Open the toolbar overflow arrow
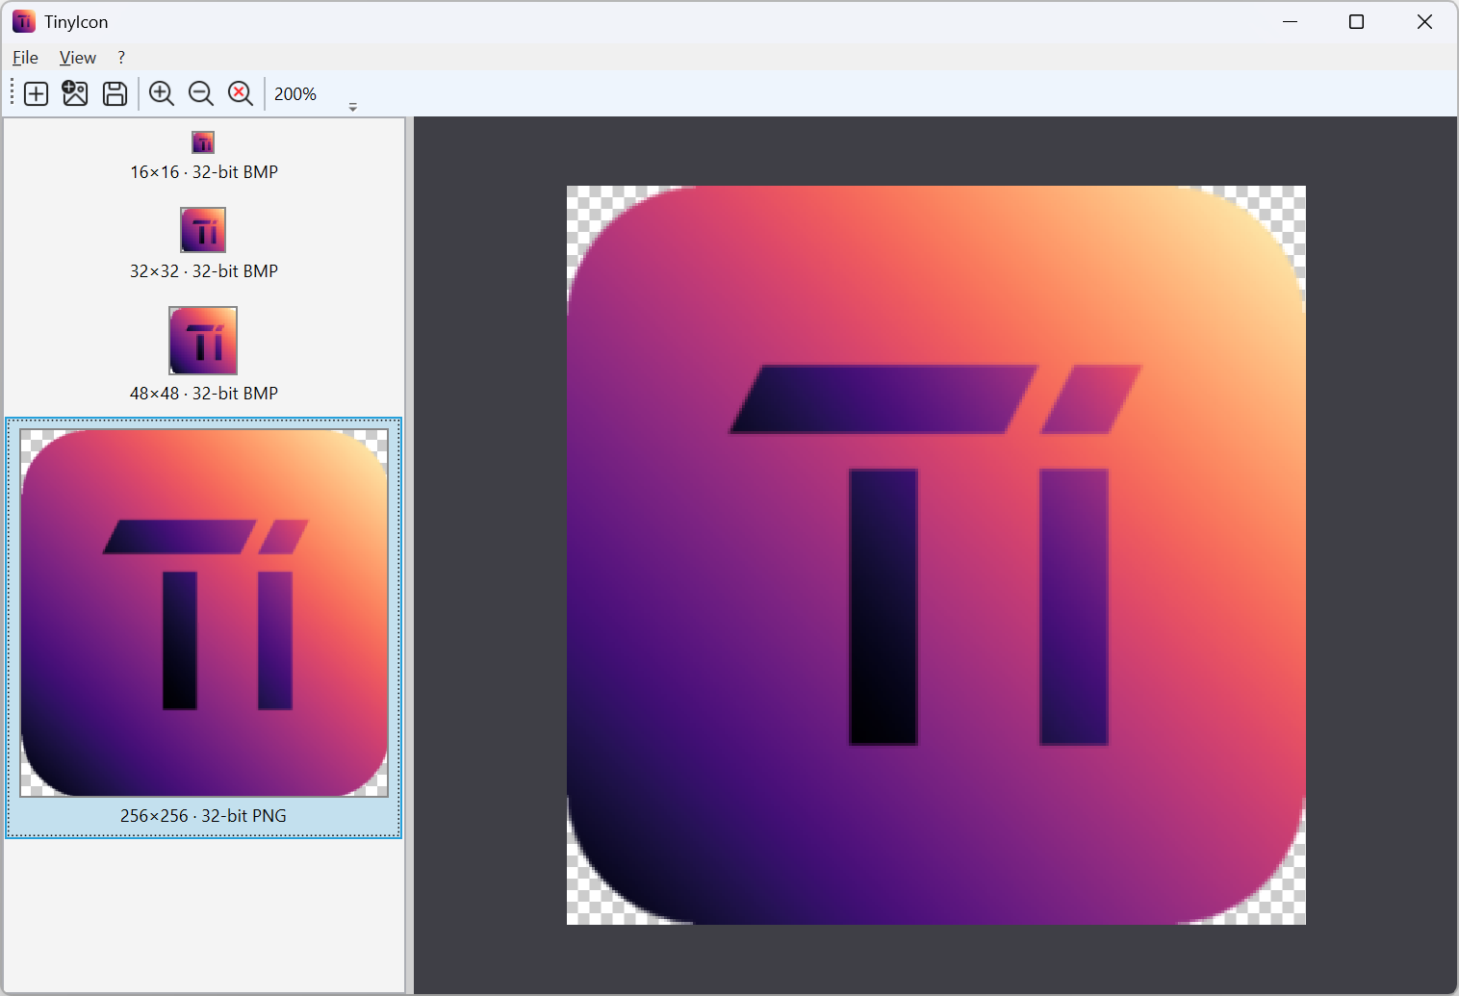 [353, 107]
